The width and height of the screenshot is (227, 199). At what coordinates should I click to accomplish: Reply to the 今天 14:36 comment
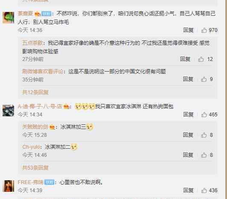tap(188, 30)
